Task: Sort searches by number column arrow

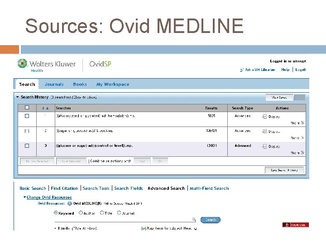Action: pos(48,108)
